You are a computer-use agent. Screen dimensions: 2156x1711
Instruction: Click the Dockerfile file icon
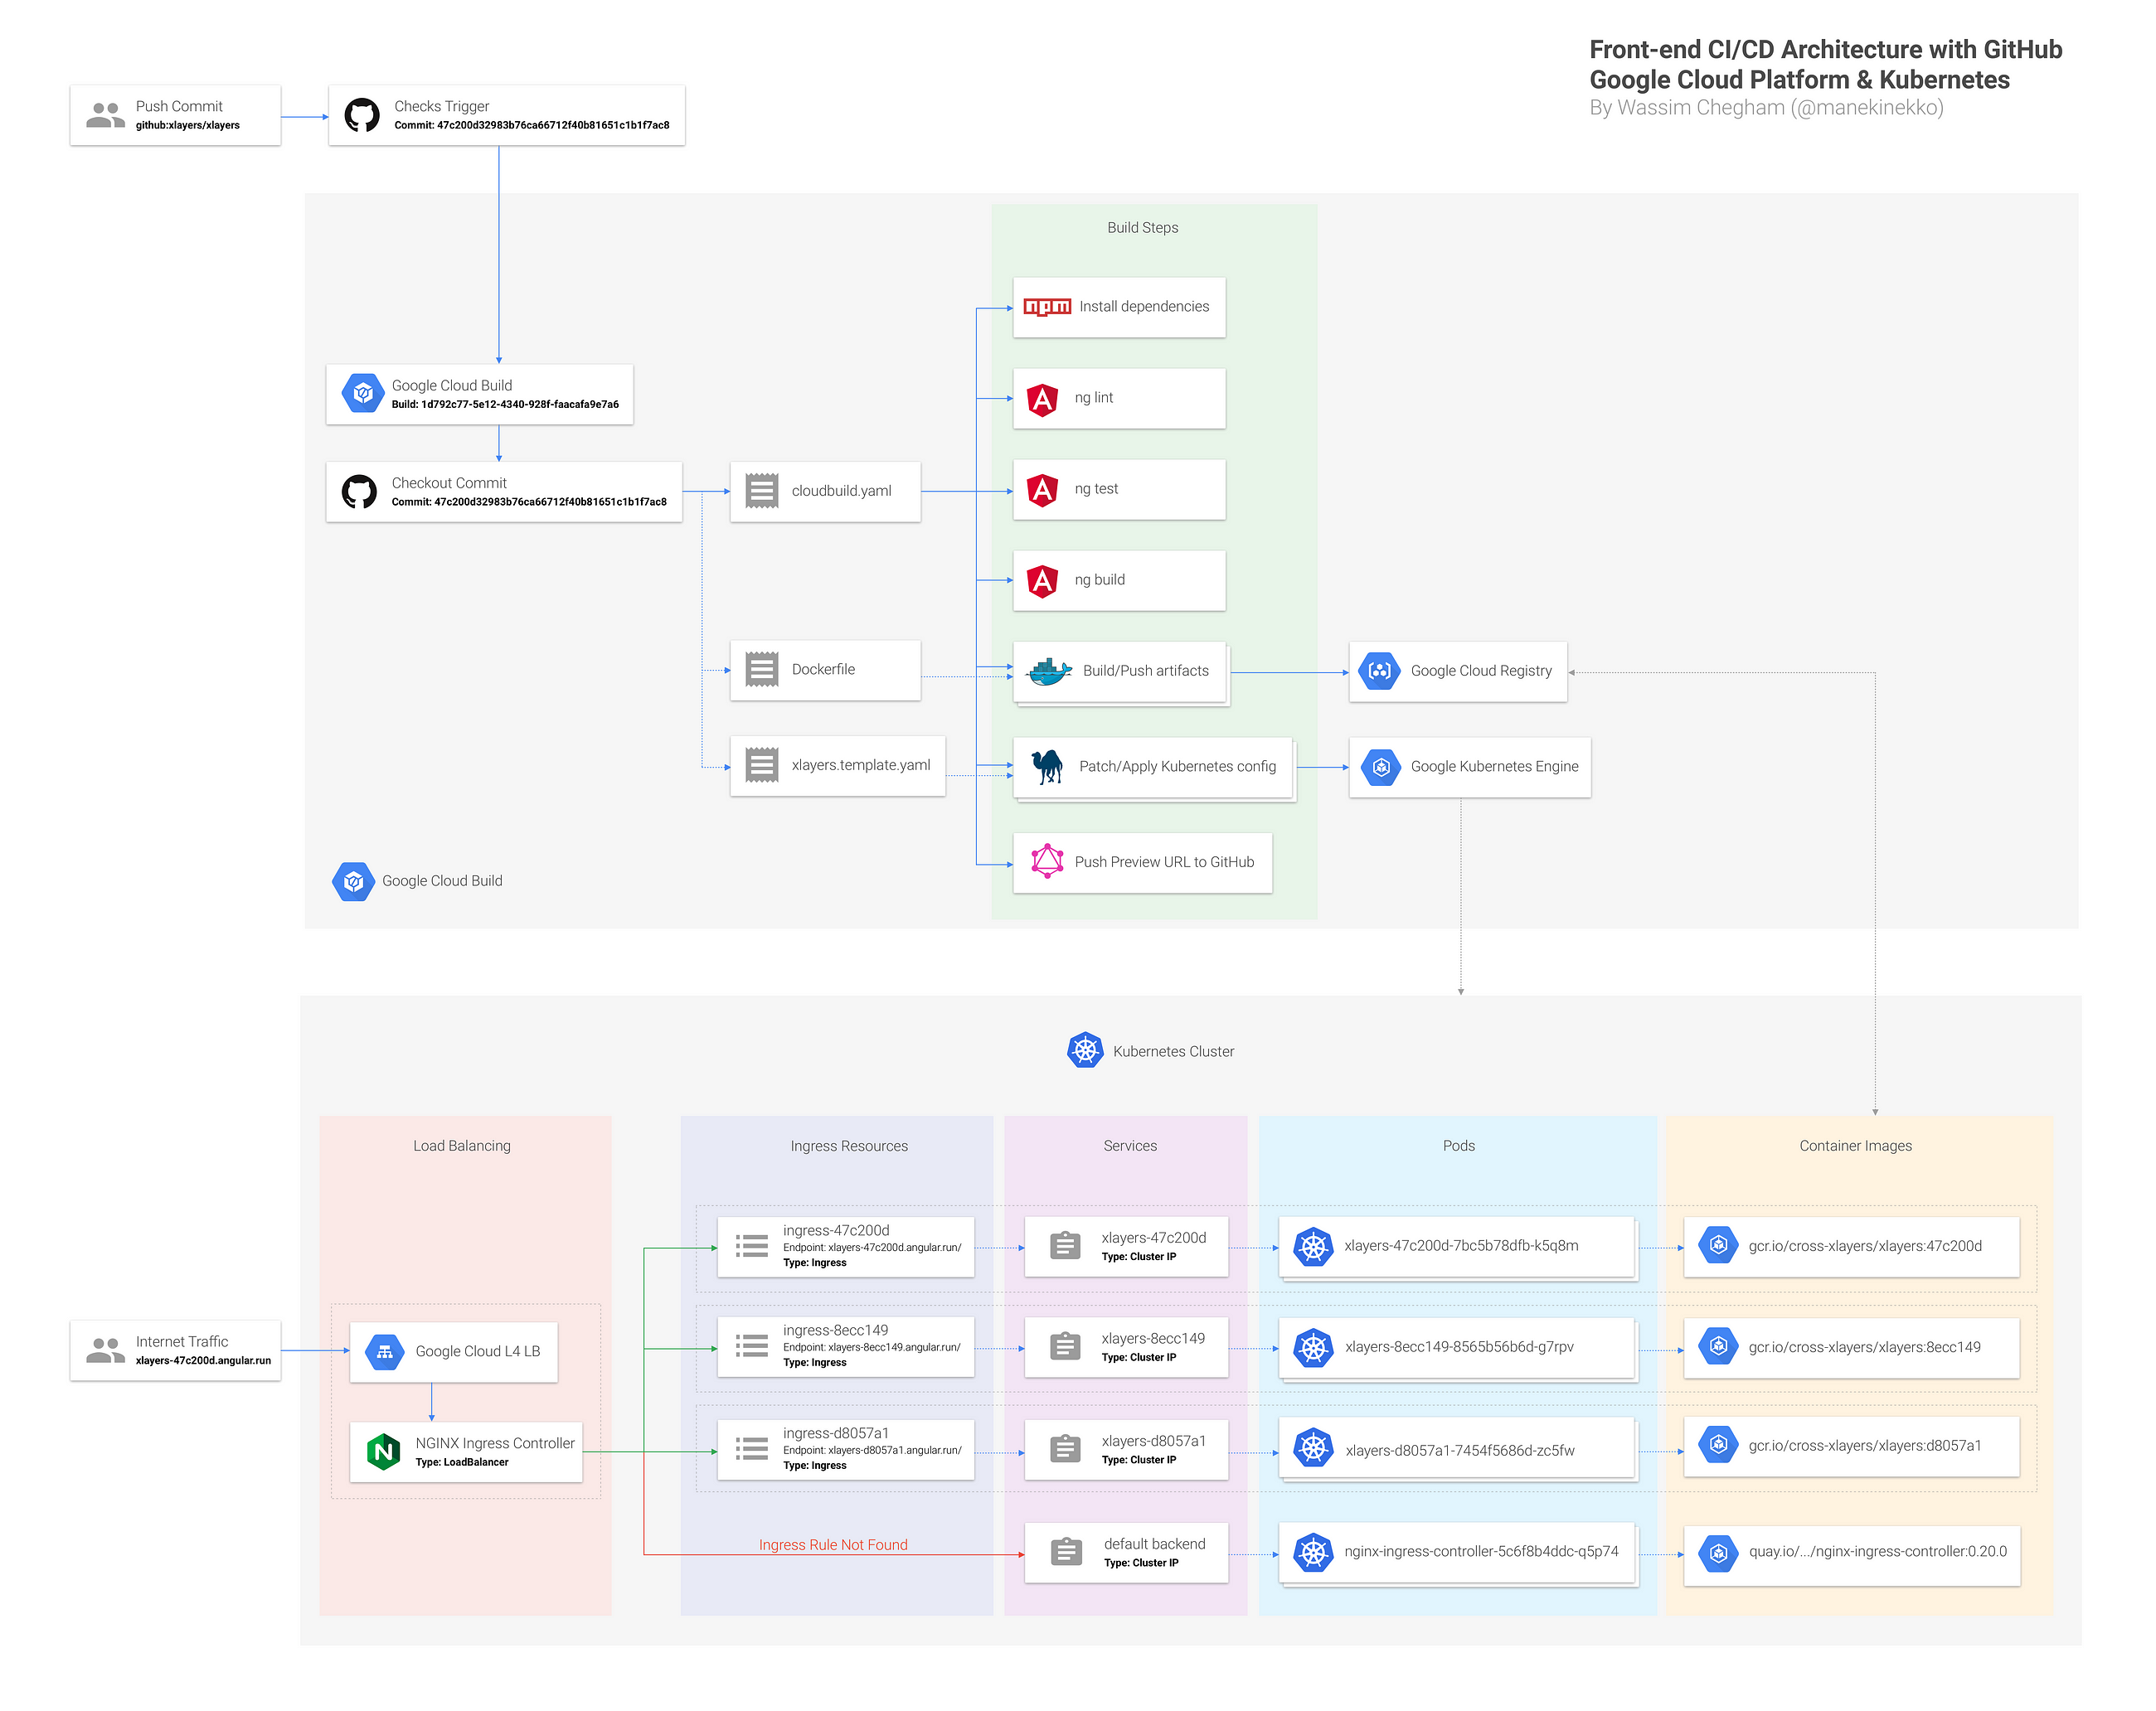click(761, 670)
